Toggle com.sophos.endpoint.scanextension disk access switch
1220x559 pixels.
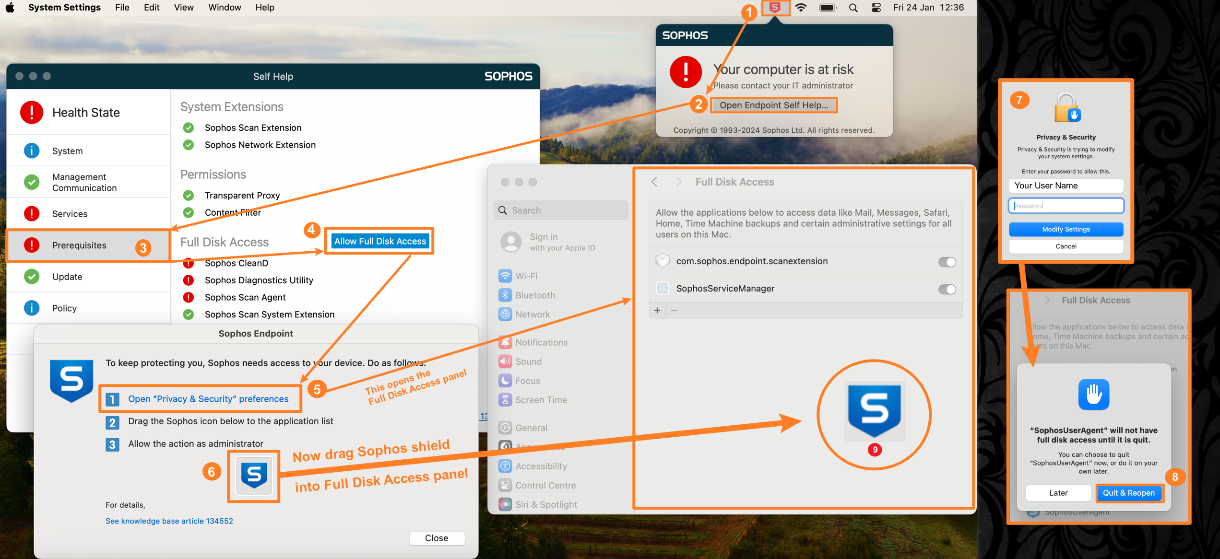point(947,262)
